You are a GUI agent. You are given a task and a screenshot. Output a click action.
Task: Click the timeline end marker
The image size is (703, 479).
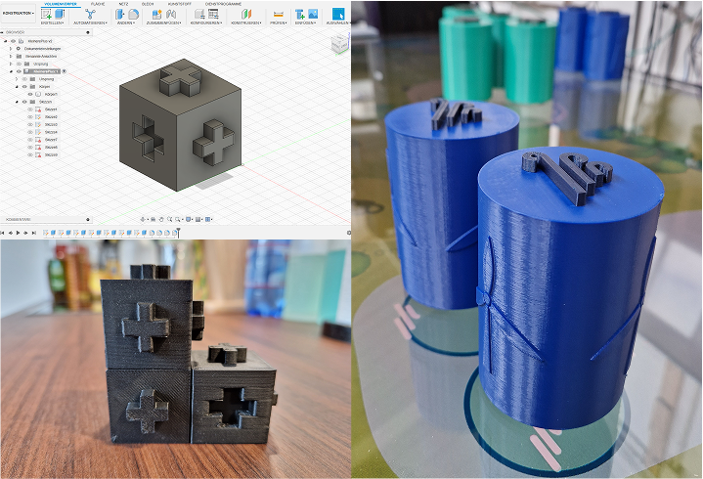click(177, 233)
